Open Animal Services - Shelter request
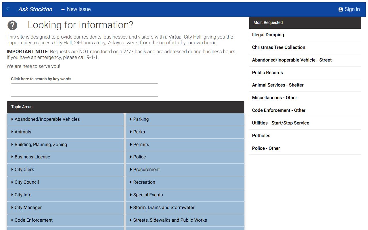This screenshot has height=230, width=368. coord(305,85)
